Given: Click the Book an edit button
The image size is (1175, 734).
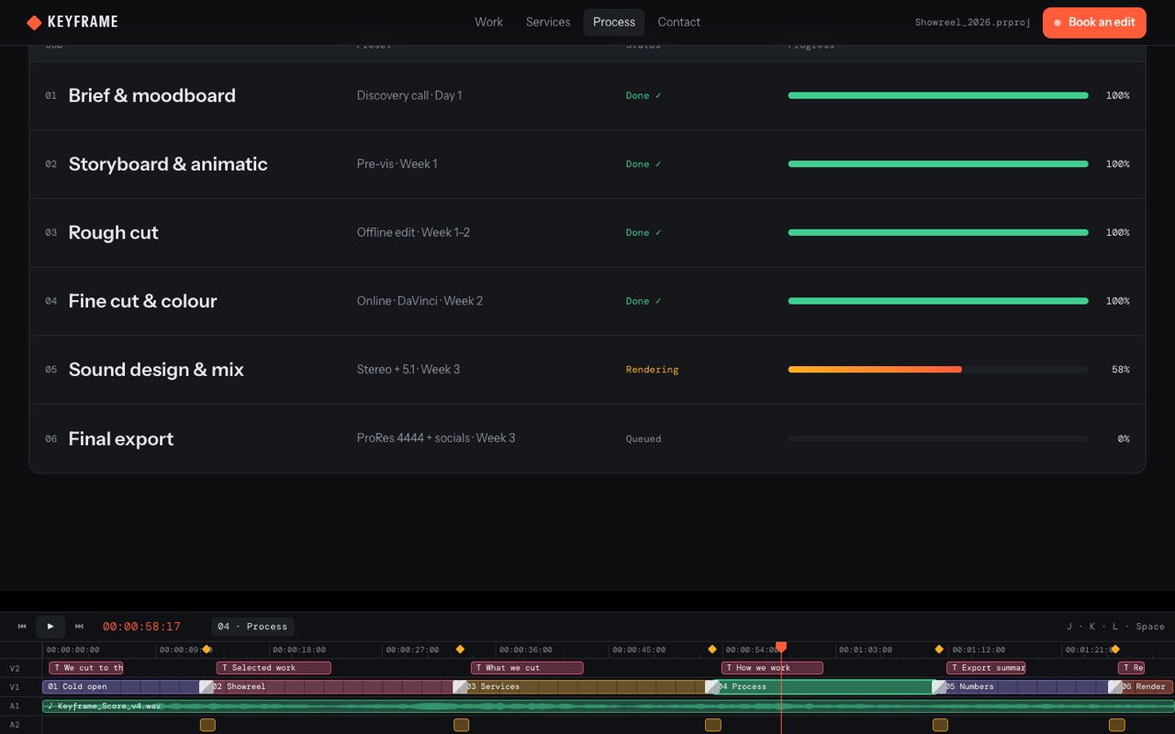Looking at the screenshot, I should (1094, 22).
